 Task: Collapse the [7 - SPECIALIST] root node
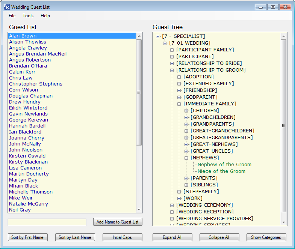(x=158, y=36)
